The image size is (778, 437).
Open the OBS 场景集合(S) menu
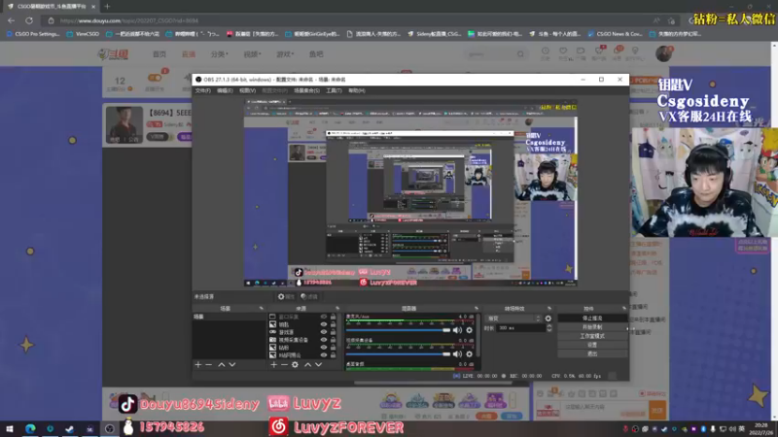[306, 90]
